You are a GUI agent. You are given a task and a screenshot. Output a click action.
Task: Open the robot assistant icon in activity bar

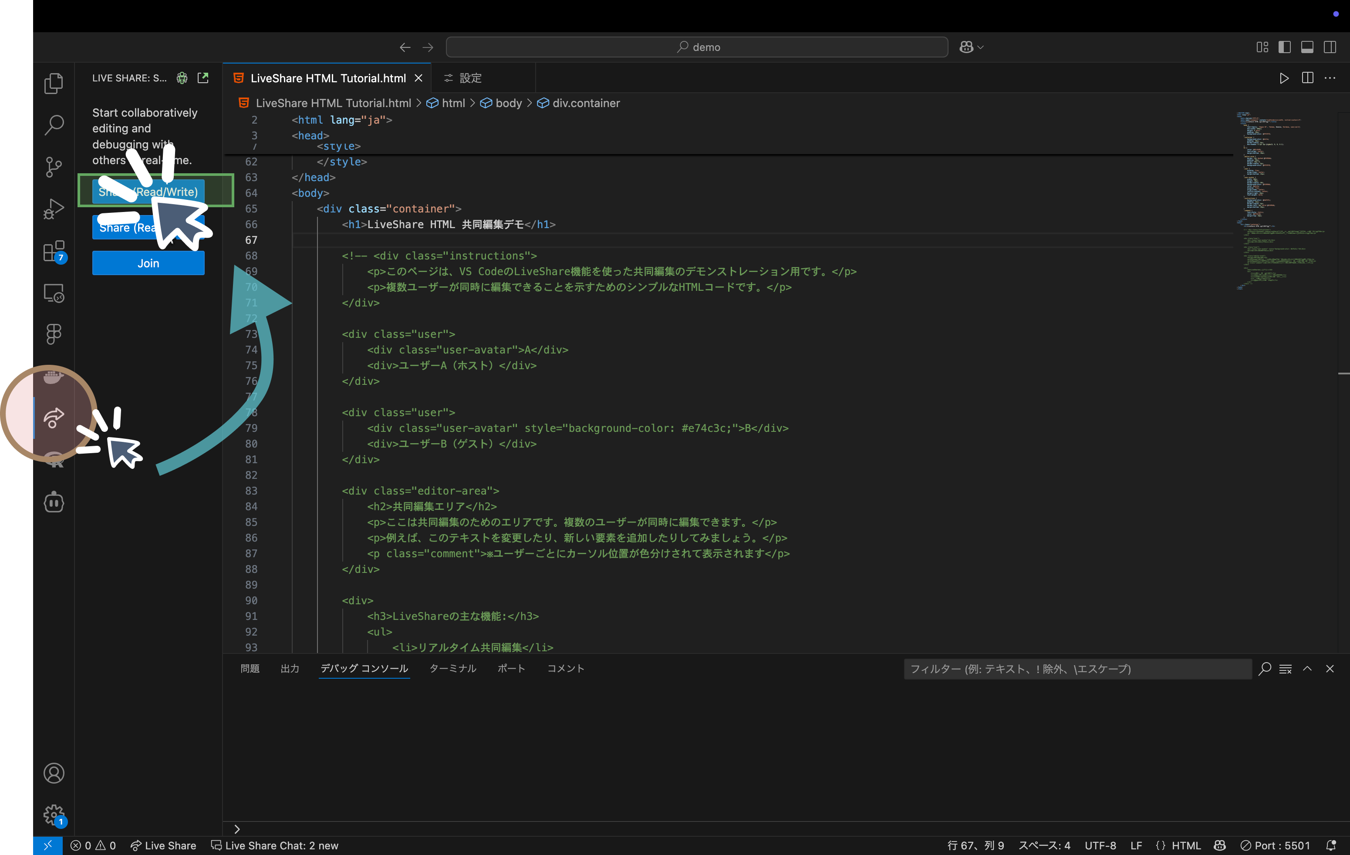pos(54,502)
